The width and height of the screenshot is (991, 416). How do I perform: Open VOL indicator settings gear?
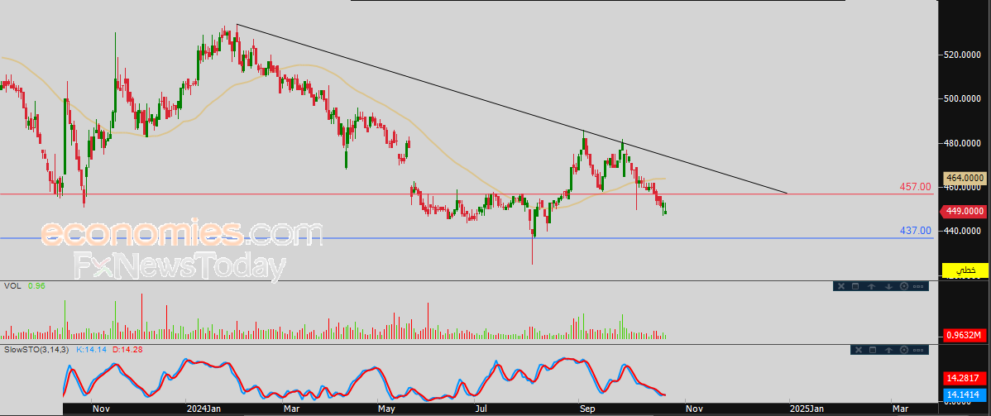coord(904,286)
